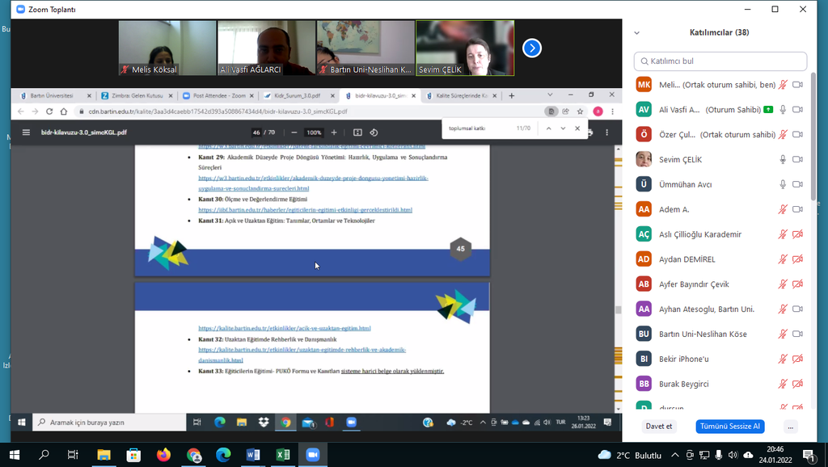Launch Firefox from the taskbar
828x467 pixels.
(164, 455)
